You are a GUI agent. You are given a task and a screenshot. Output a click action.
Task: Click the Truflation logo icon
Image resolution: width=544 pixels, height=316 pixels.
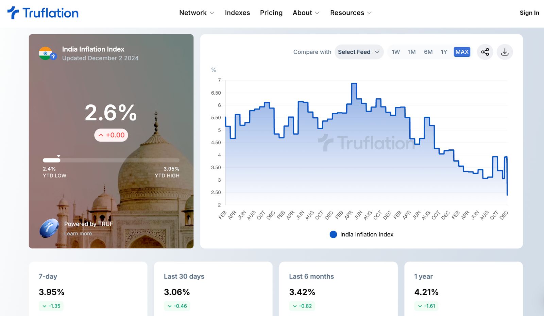click(x=13, y=13)
